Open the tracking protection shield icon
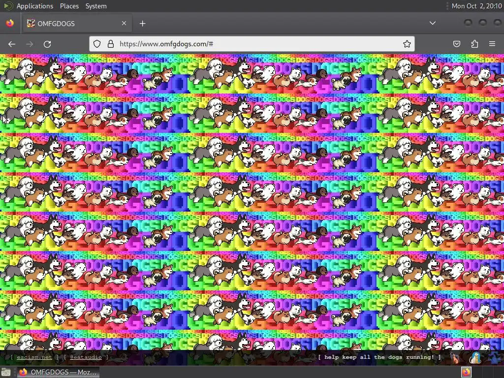Image resolution: width=504 pixels, height=378 pixels. [97, 44]
